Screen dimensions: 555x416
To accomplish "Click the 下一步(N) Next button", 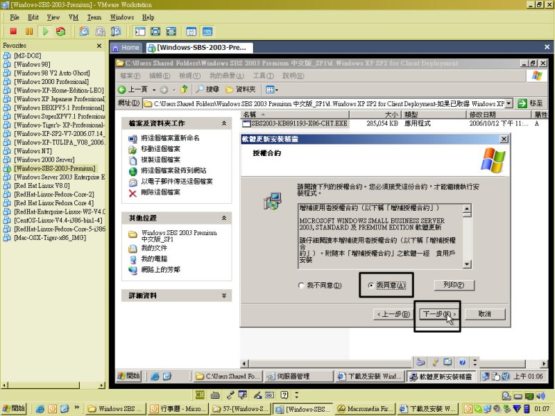I will pos(439,314).
